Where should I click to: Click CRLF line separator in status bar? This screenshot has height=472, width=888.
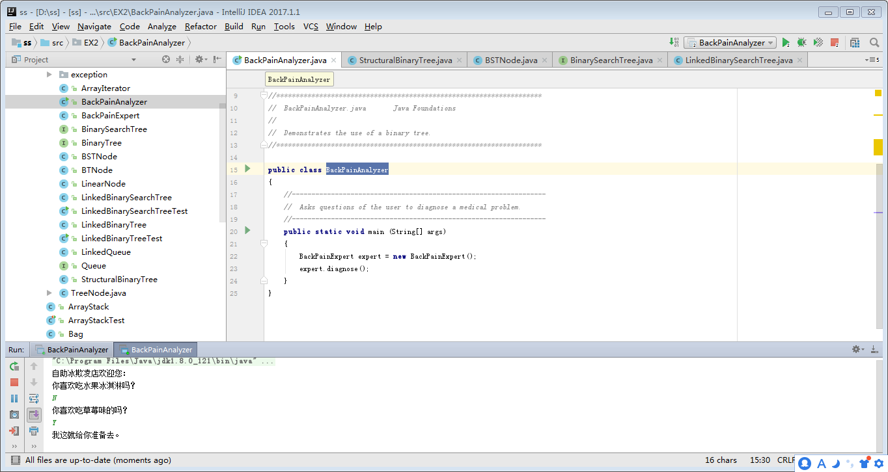click(786, 460)
